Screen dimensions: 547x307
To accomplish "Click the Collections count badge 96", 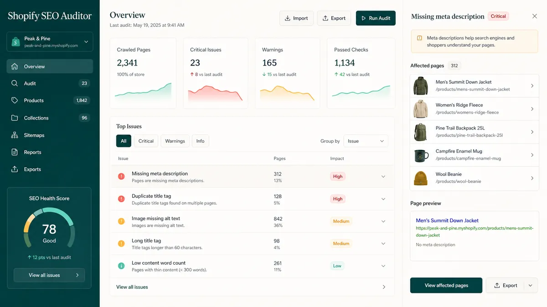I will click(84, 118).
